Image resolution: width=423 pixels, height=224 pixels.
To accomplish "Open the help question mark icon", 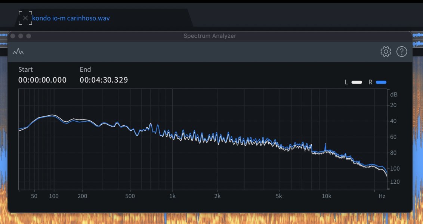I will tap(401, 52).
